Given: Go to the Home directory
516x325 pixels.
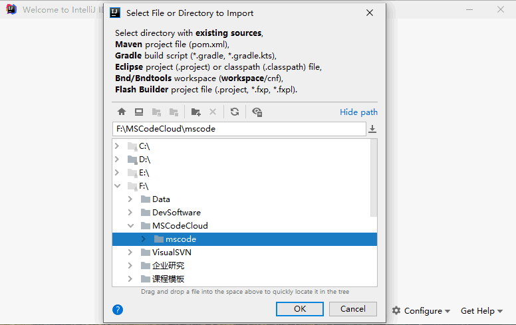Looking at the screenshot, I should click(x=122, y=112).
